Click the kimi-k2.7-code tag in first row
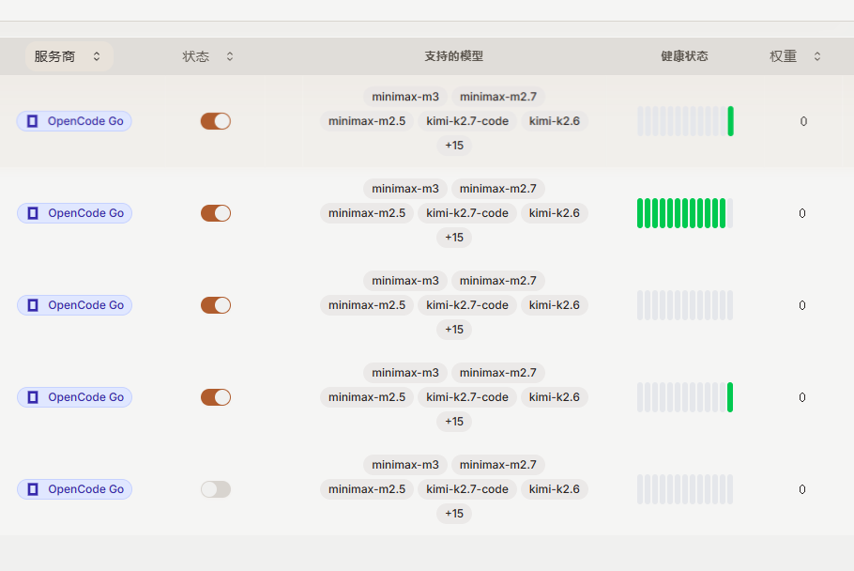 click(467, 121)
